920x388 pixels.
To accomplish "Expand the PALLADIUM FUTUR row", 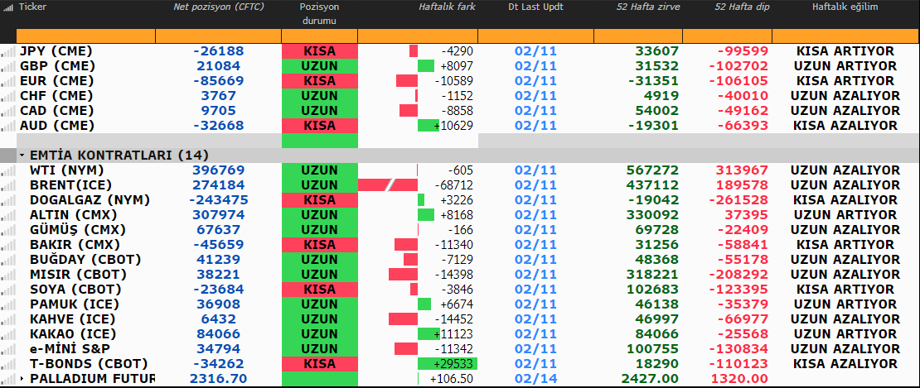I will (22, 379).
